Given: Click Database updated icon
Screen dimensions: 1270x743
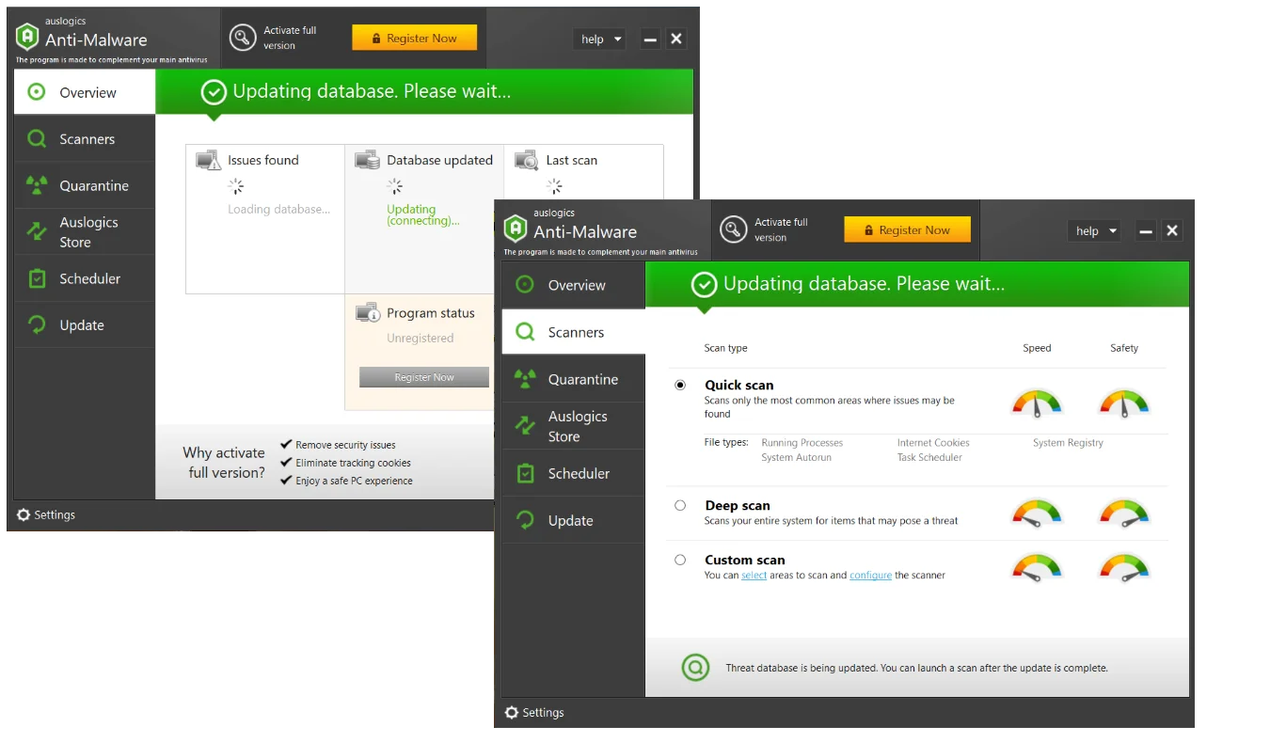Looking at the screenshot, I should coord(368,160).
